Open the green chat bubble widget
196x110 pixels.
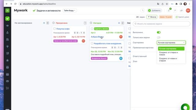tap(185, 107)
